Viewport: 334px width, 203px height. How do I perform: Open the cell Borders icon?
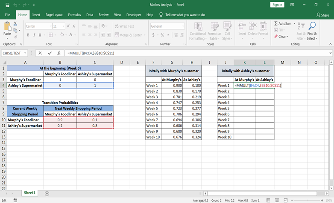point(51,35)
